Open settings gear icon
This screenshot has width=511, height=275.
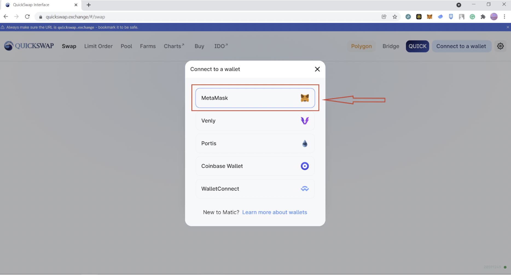coord(500,46)
